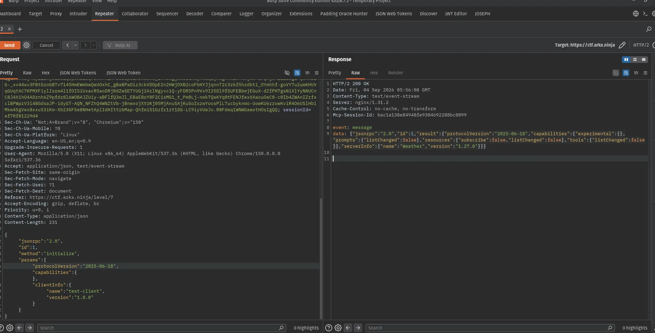The height and width of the screenshot is (333, 655).
Task: Add a new Repeater tab
Action: (x=20, y=29)
